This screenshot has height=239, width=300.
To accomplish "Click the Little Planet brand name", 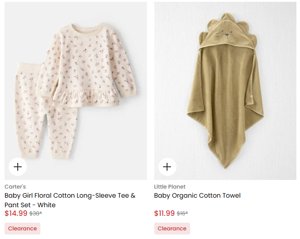I will [170, 187].
